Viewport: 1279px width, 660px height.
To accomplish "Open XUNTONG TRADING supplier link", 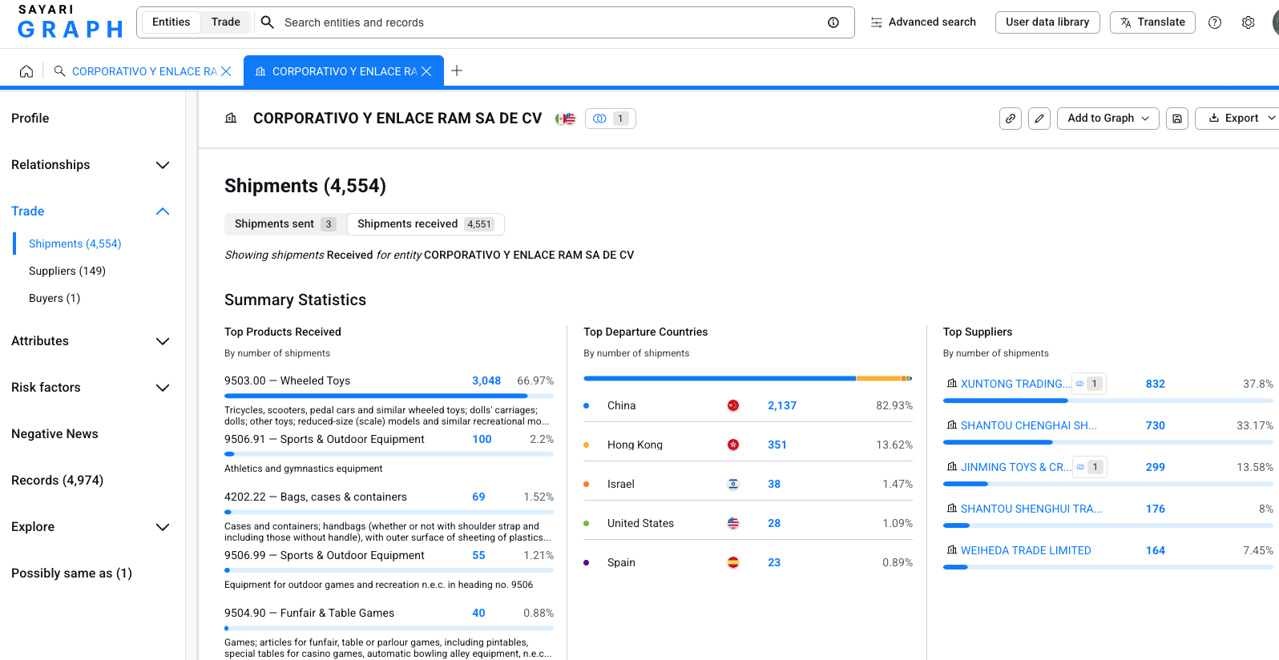I will pos(1015,384).
